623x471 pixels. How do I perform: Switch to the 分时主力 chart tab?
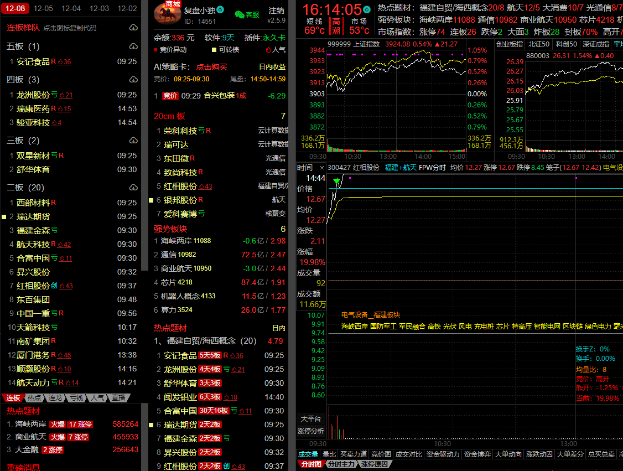point(340,464)
